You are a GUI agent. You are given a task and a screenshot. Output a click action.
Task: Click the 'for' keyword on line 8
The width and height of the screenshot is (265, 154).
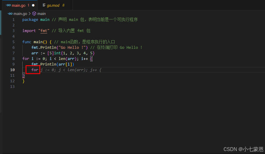(x=26, y=59)
